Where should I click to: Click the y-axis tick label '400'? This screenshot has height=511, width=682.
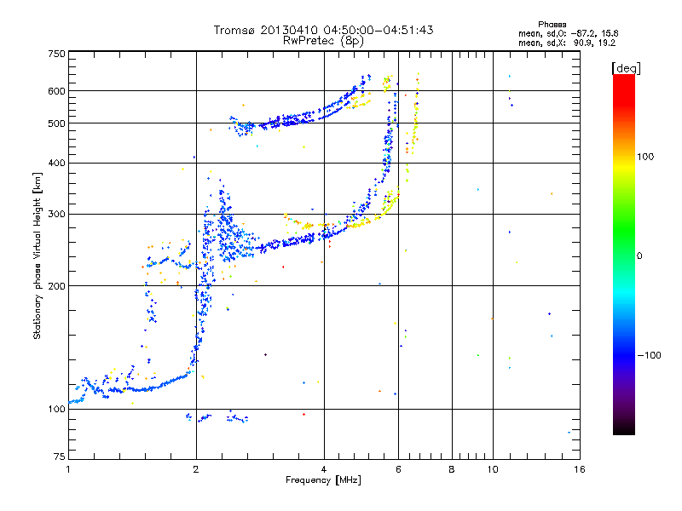[x=57, y=163]
